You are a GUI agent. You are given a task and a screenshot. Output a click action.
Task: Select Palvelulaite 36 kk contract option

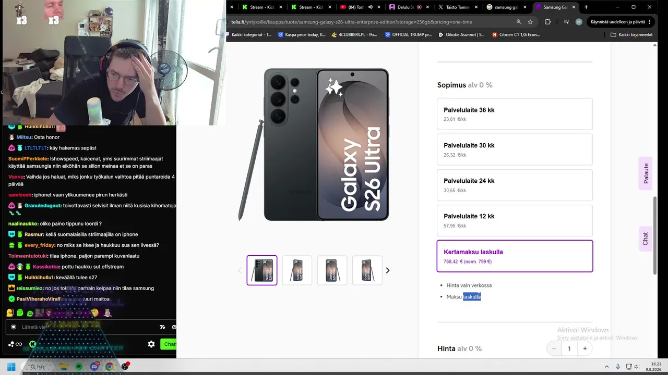[515, 114]
